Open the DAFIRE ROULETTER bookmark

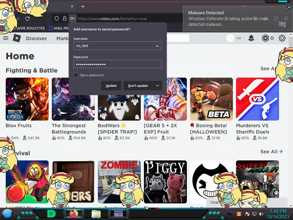click(29, 28)
